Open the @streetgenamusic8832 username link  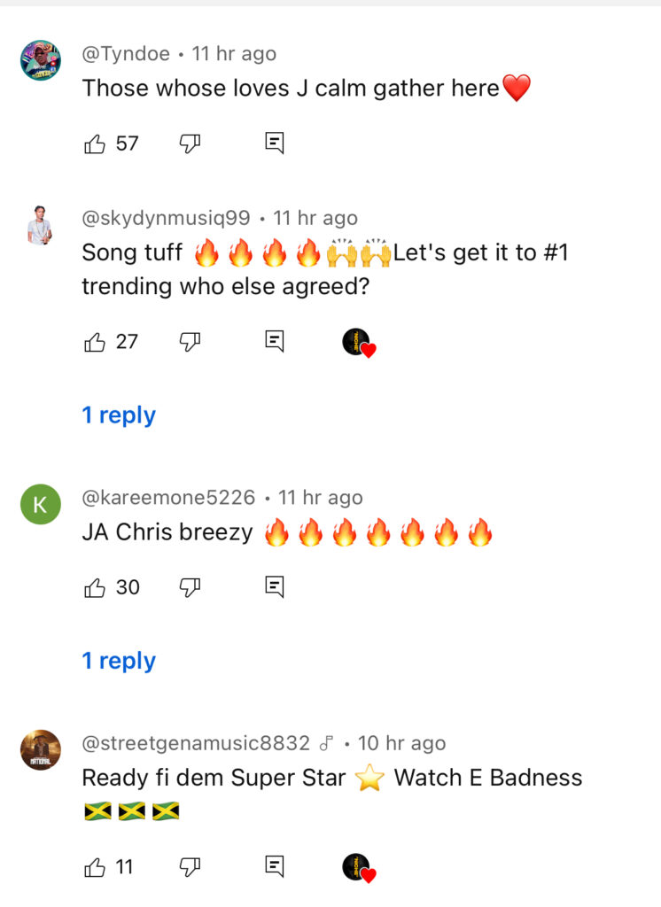click(x=196, y=743)
